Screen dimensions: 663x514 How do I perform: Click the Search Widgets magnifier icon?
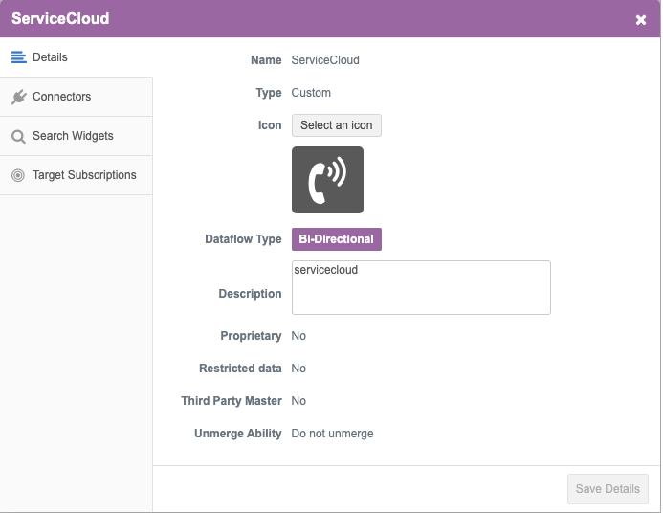tap(18, 136)
